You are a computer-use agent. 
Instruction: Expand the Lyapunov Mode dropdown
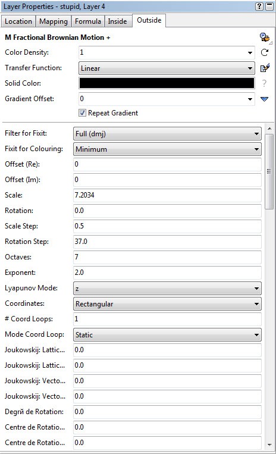pos(167,289)
